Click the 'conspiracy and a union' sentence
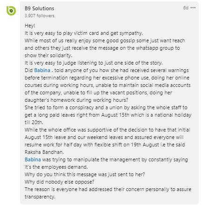The height and width of the screenshot is (205, 204). (106, 107)
